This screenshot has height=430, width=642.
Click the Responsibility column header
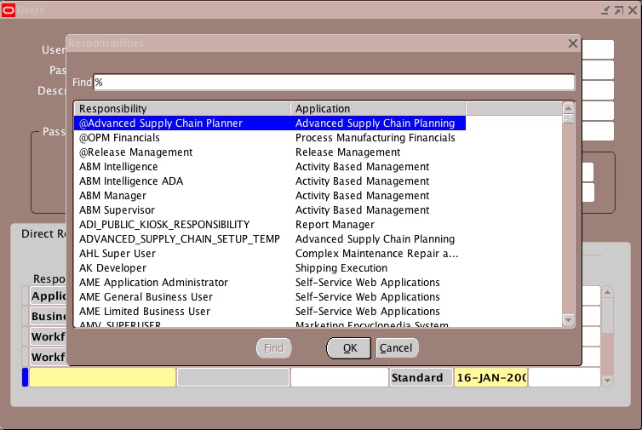pyautogui.click(x=182, y=108)
